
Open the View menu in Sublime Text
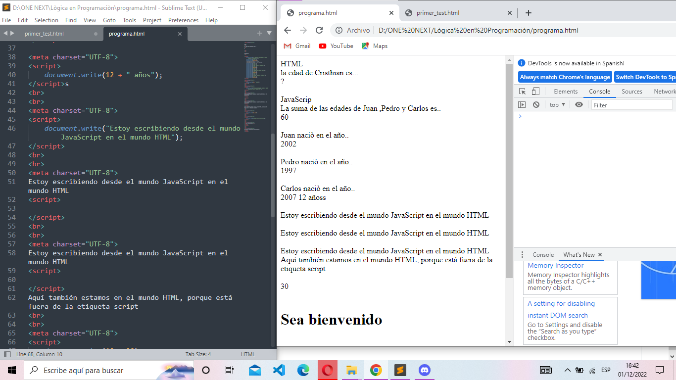(x=90, y=20)
